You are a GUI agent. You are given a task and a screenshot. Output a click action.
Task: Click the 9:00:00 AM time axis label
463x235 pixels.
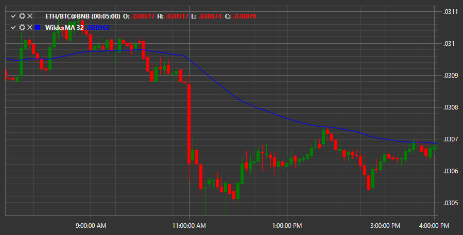pyautogui.click(x=91, y=226)
